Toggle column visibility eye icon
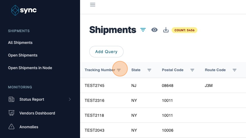The height and width of the screenshot is (138, 246). click(x=154, y=30)
